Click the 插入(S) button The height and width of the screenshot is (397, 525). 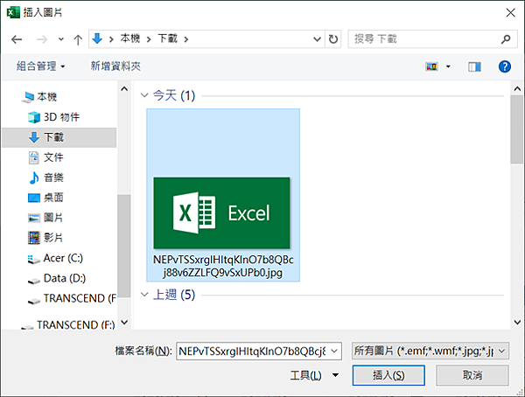coord(388,375)
